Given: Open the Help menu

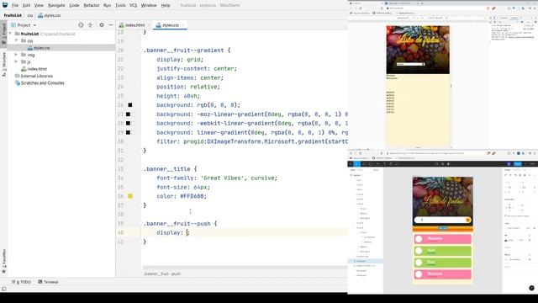Looking at the screenshot, I should 166,6.
